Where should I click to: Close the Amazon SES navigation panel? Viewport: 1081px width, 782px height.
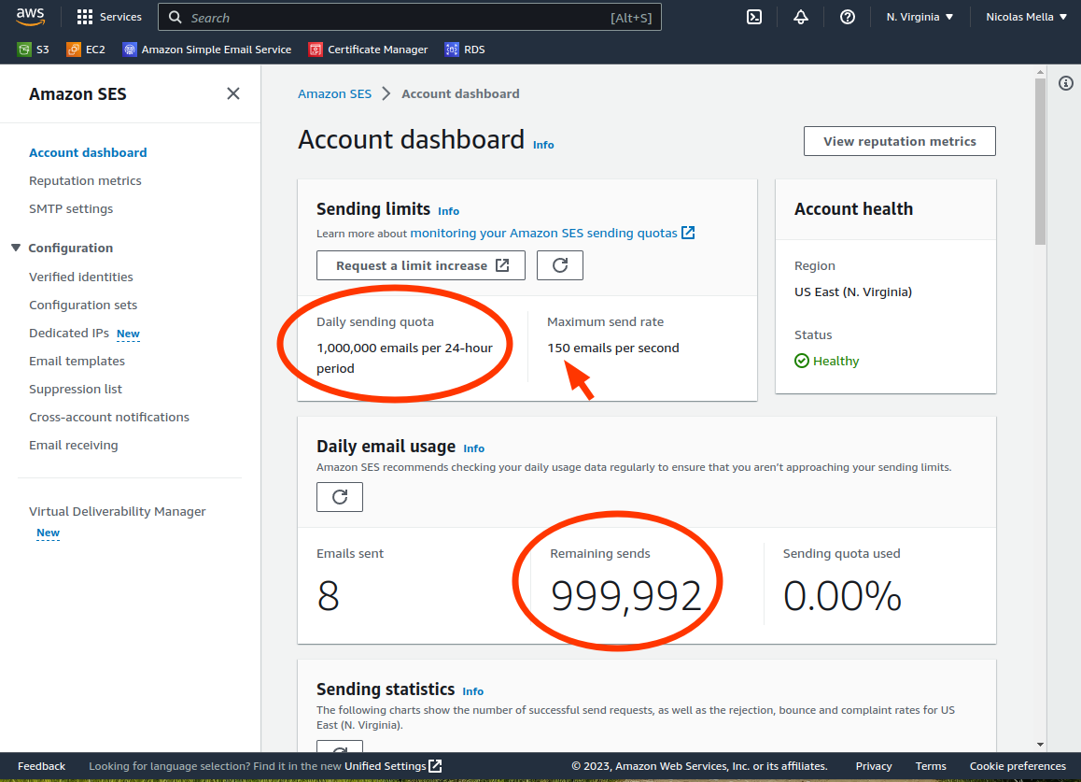coord(233,93)
